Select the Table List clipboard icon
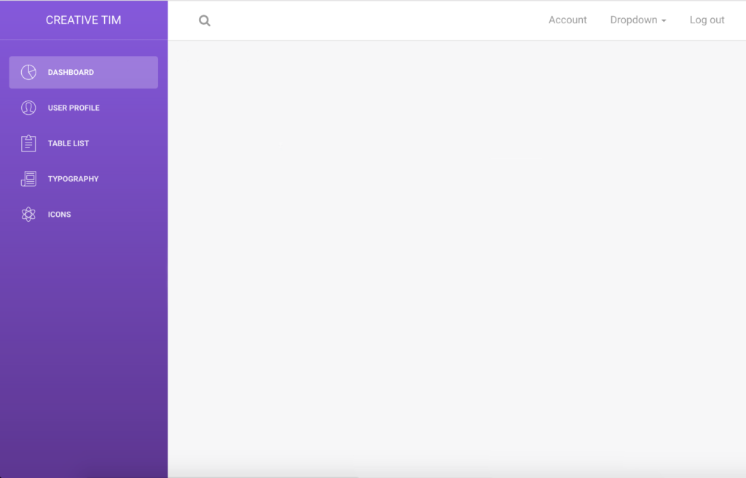746x478 pixels. [x=28, y=143]
